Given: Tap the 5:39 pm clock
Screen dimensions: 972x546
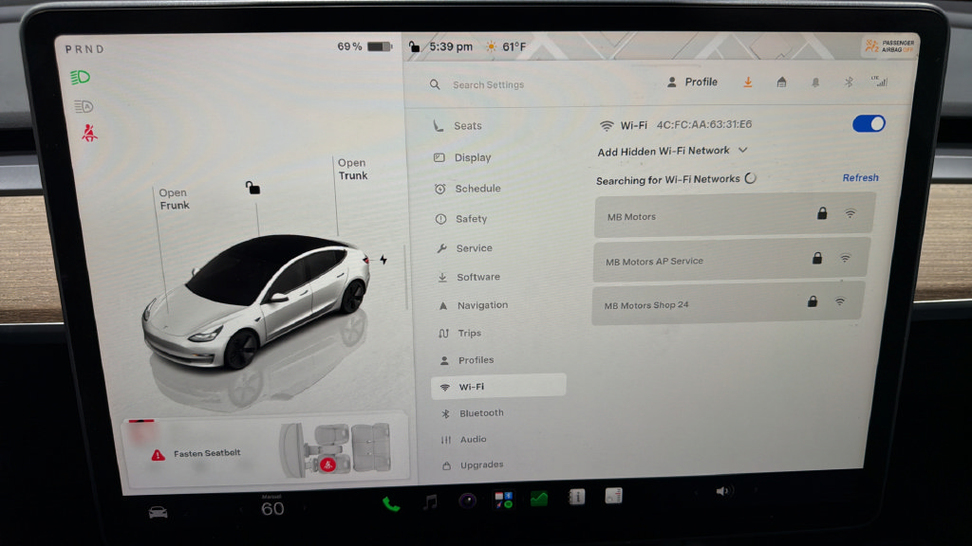Looking at the screenshot, I should click(x=451, y=46).
